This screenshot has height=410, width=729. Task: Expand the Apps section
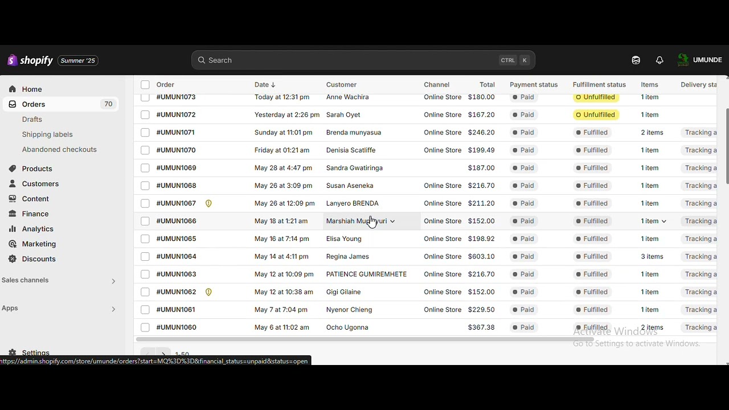[113, 309]
